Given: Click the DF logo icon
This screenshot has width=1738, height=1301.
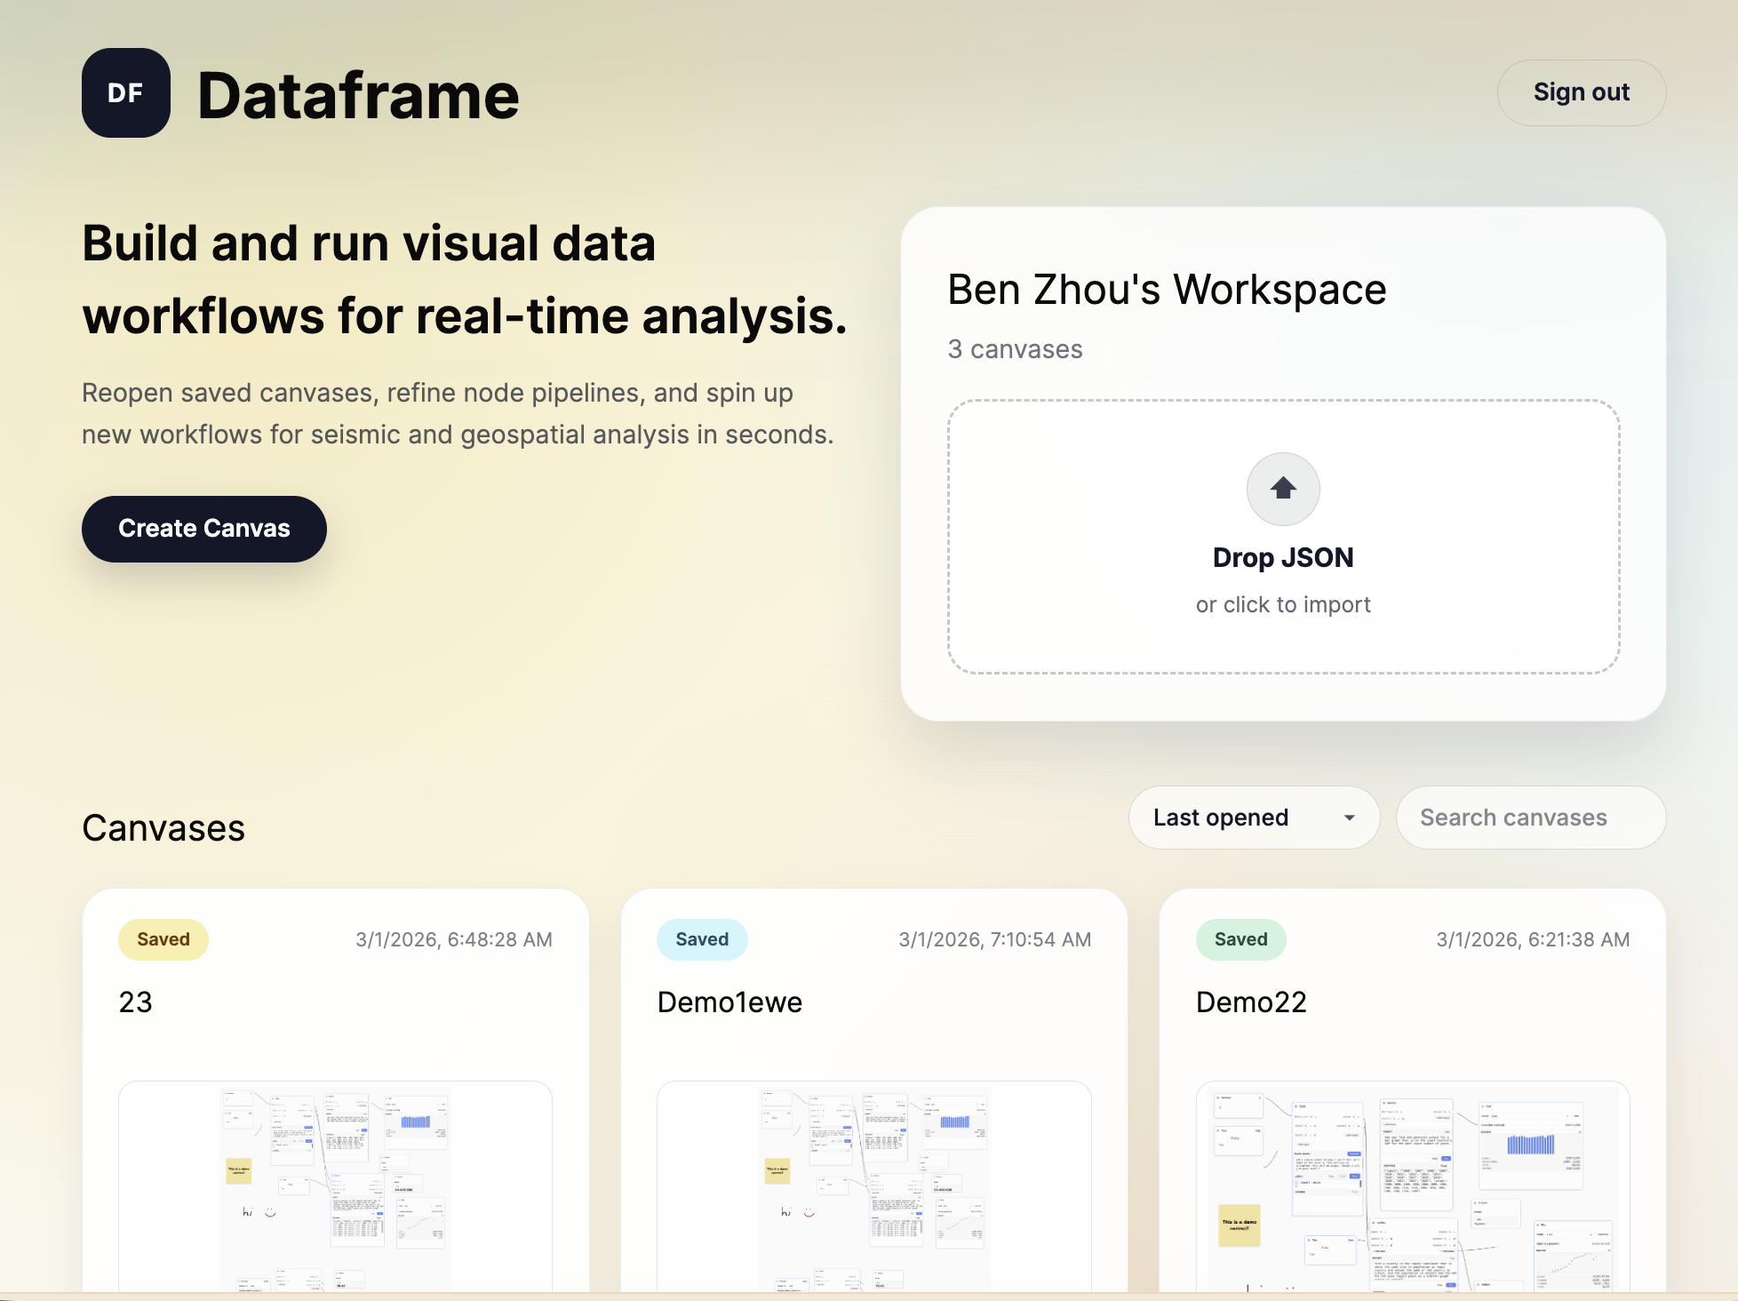Looking at the screenshot, I should click(x=126, y=93).
